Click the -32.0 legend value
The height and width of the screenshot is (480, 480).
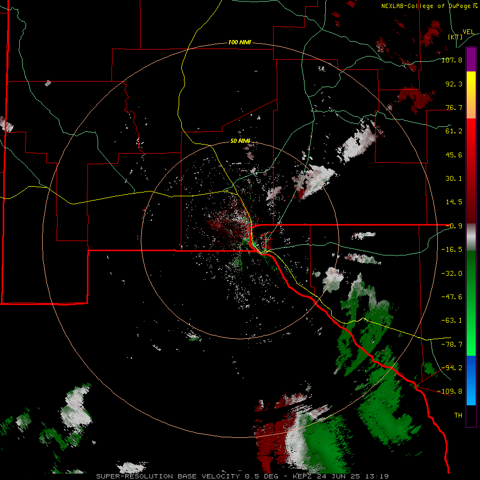pos(452,273)
